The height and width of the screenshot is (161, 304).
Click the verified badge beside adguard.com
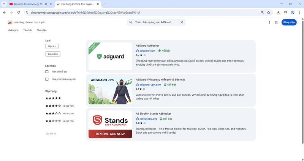point(138,51)
